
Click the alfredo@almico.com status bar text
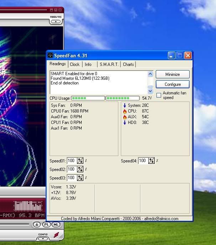161,219
